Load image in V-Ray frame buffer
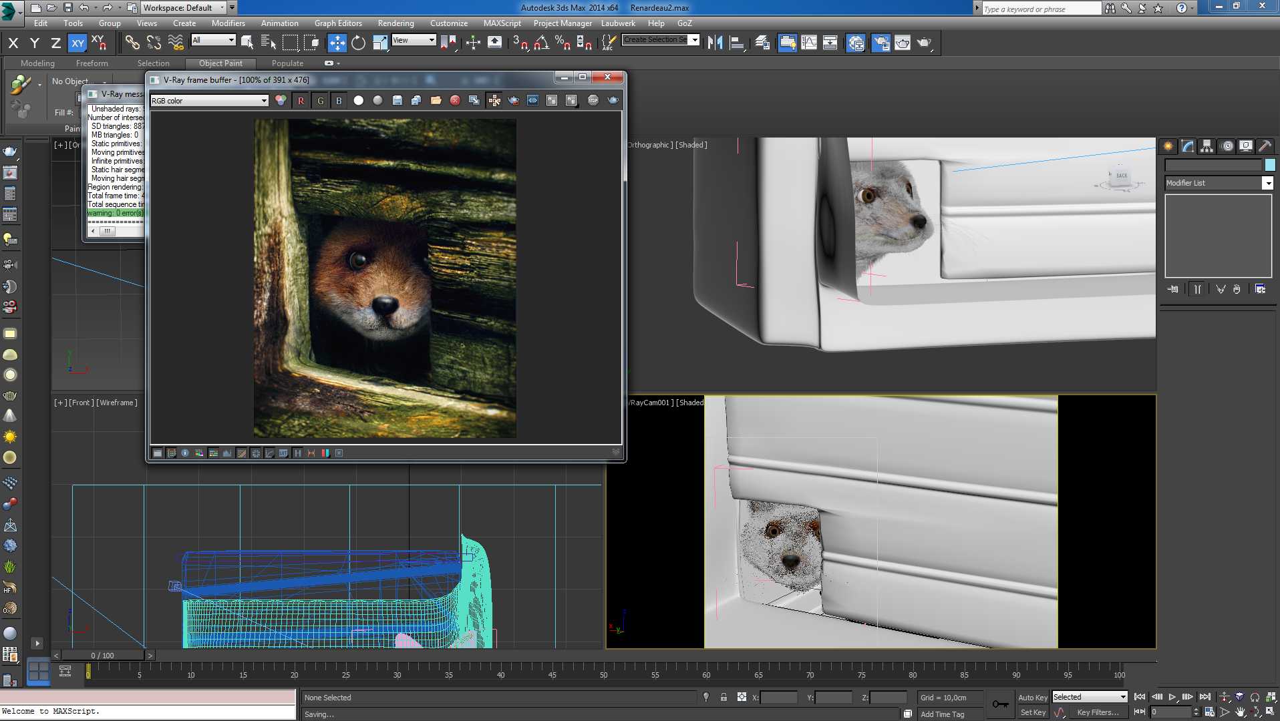 coord(436,100)
